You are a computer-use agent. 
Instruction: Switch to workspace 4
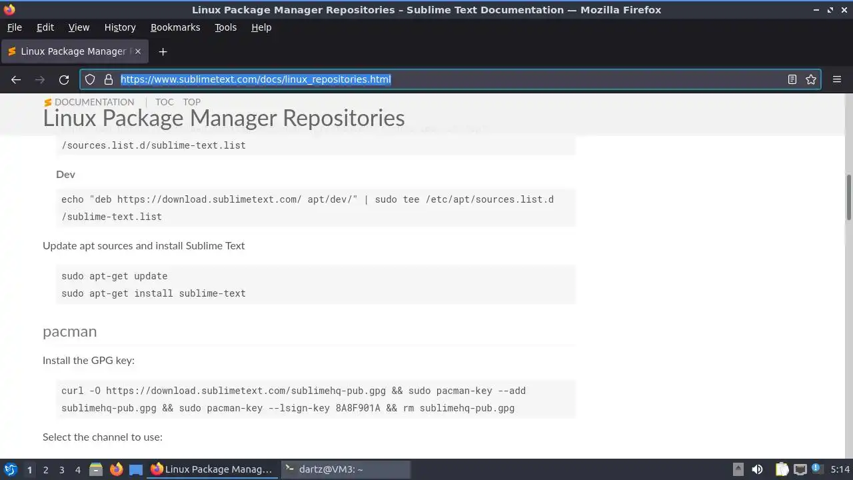77,469
